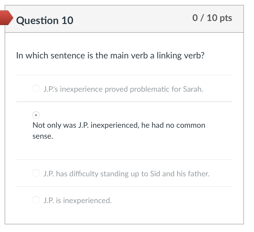Viewport: 254px width, 232px height.
Task: Click the question text about the linking verb
Action: click(110, 55)
